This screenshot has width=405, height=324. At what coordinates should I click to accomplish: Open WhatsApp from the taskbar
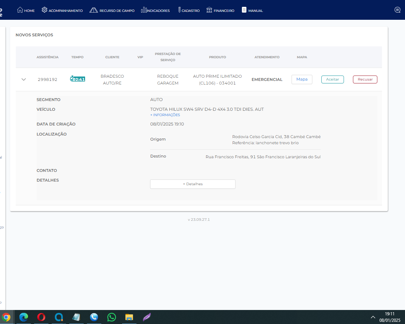[112, 317]
